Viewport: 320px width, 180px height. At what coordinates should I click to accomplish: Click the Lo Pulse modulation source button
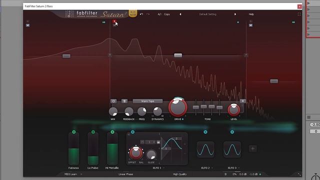click(x=93, y=132)
